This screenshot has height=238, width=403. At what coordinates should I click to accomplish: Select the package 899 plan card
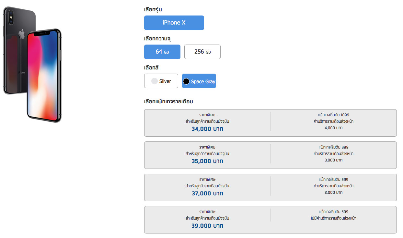click(x=270, y=155)
